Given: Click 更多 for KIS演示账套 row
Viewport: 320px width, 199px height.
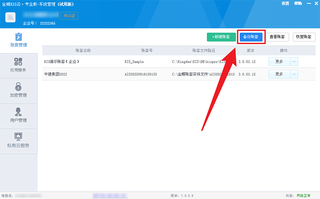Looking at the screenshot, I should tap(279, 61).
